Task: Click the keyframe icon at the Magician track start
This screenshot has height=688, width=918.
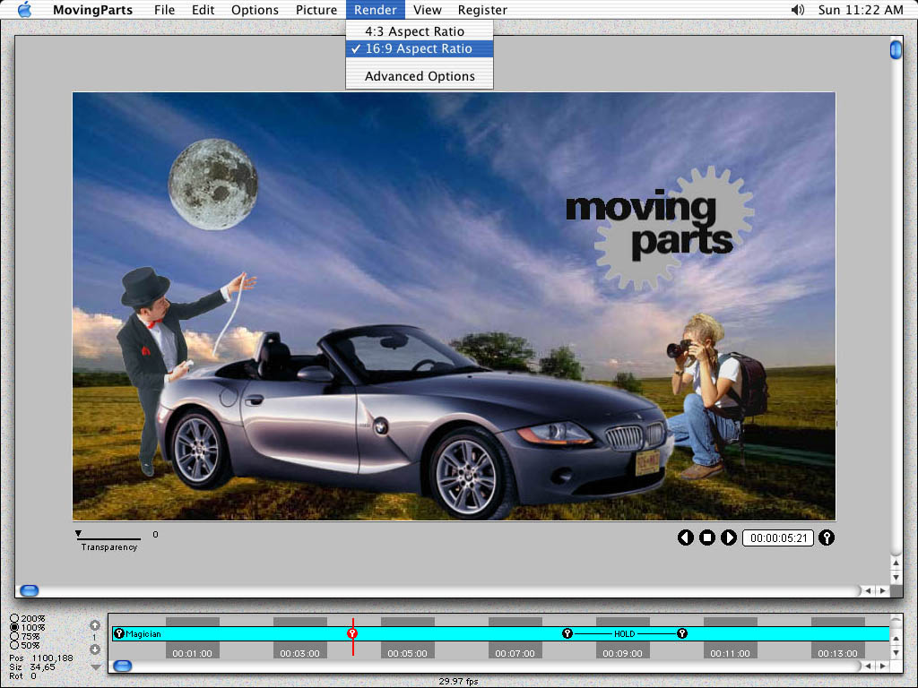Action: coord(119,633)
